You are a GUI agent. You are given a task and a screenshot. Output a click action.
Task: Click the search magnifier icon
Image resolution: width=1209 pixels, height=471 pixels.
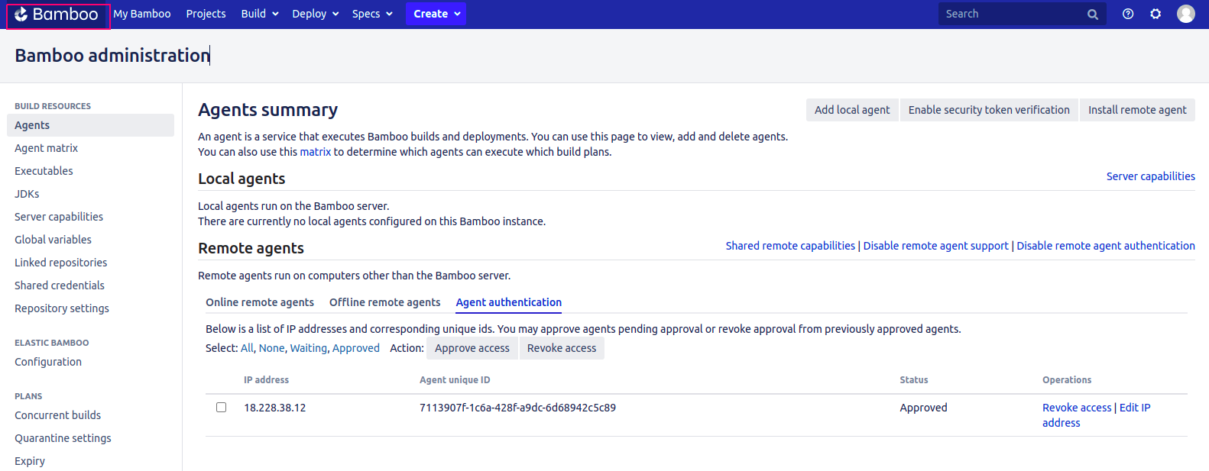coord(1093,15)
